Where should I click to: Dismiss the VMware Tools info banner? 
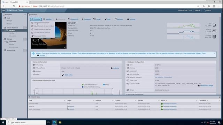[x=215, y=53]
